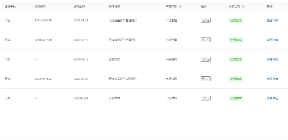Click the 违规编号 column header
Viewport: 288px width, 140px height.
point(40,7)
